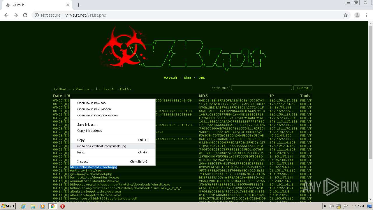Click the fermec01.top/downfiles/lv.exe entry
The height and width of the screenshot is (210, 373).
click(94, 178)
